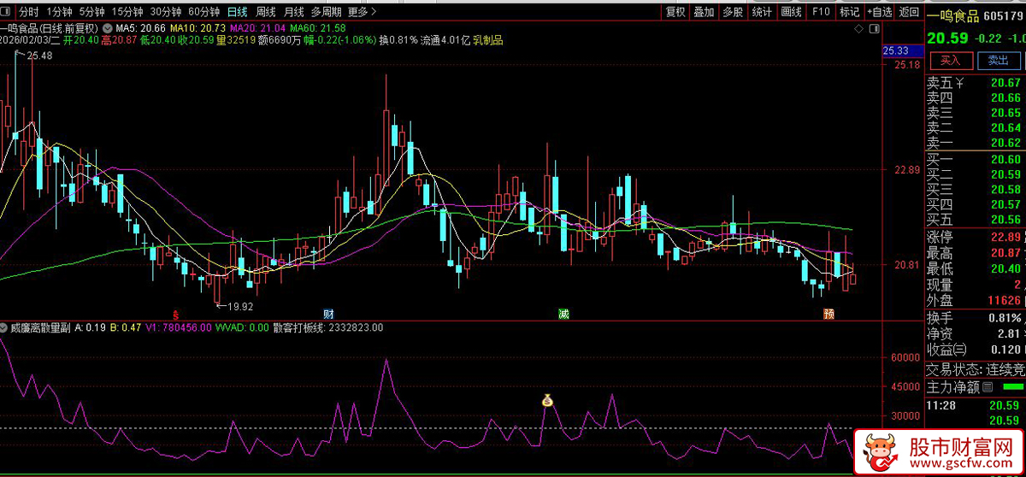Click the green 减 event marker
This screenshot has height=477, width=1026.
coord(563,314)
